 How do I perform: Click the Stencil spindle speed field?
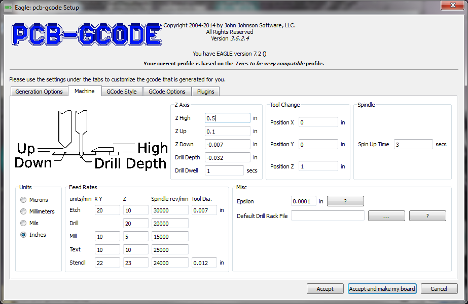(x=170, y=263)
